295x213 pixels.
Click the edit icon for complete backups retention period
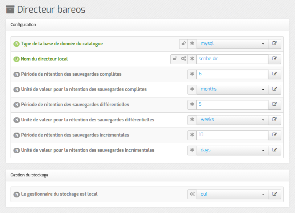click(x=275, y=74)
